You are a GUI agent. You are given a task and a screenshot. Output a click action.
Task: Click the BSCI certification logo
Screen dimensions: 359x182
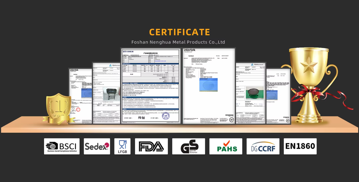point(62,146)
